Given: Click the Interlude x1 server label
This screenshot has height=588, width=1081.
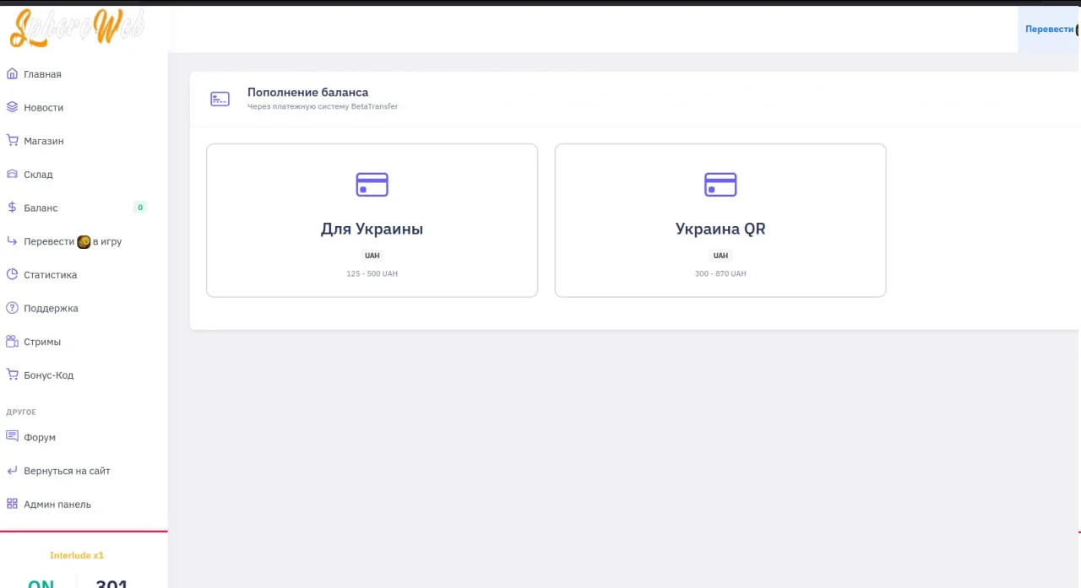Looking at the screenshot, I should tap(77, 556).
